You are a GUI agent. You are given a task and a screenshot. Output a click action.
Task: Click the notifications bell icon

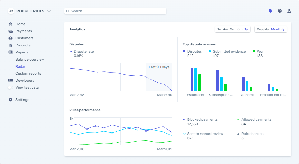click(x=270, y=11)
